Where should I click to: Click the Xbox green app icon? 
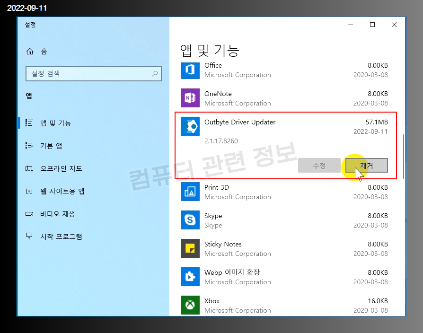pos(190,305)
